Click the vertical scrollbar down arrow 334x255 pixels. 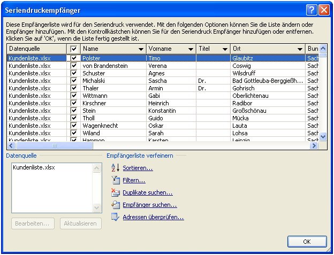click(x=323, y=137)
